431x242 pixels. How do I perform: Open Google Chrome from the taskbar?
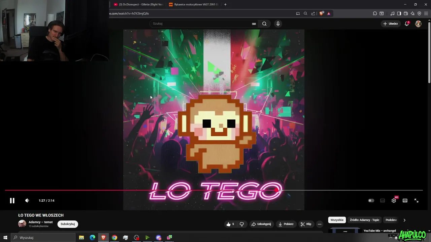click(114, 238)
